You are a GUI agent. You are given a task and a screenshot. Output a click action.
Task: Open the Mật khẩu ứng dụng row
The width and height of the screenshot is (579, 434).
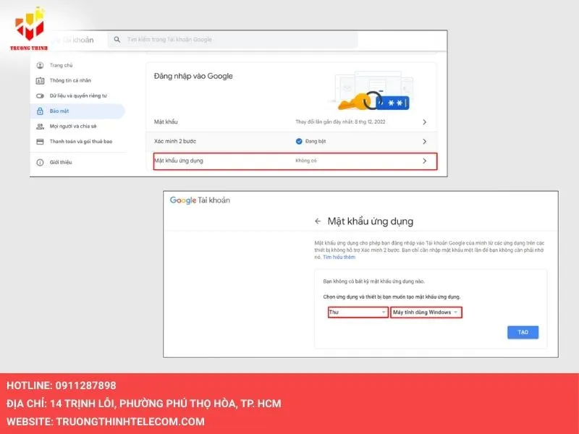[295, 161]
